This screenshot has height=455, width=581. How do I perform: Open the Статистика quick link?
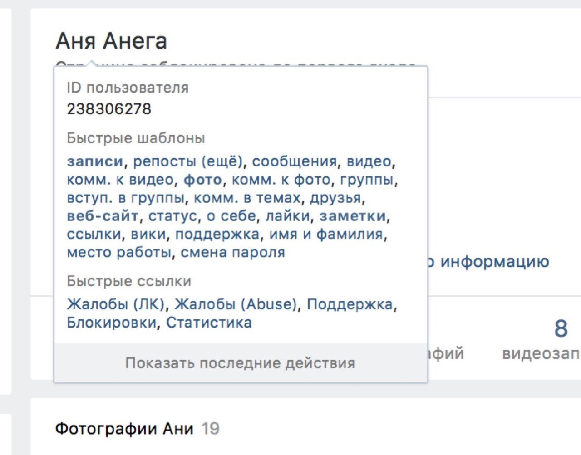pyautogui.click(x=209, y=323)
